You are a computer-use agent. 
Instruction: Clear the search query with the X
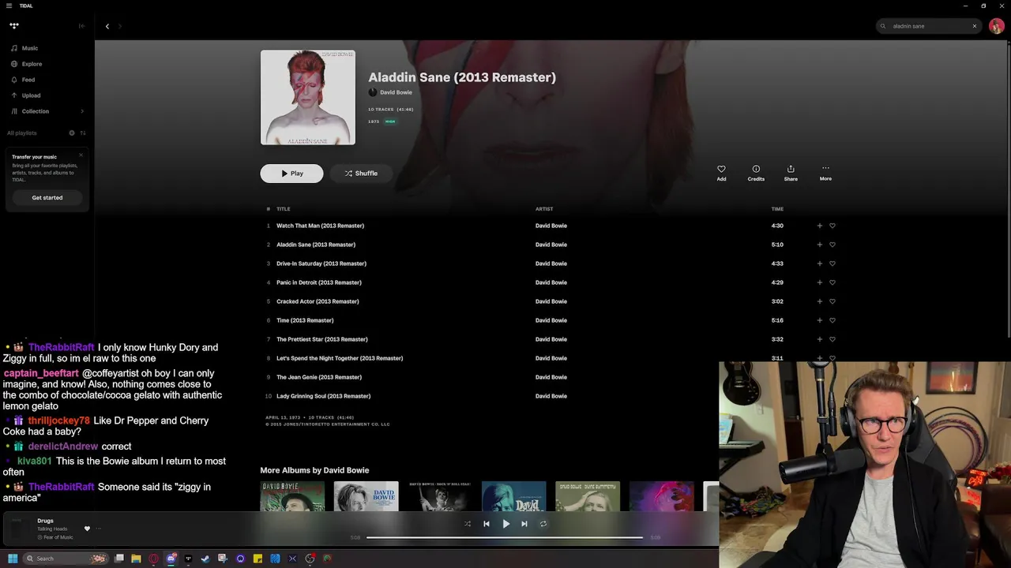coord(975,26)
